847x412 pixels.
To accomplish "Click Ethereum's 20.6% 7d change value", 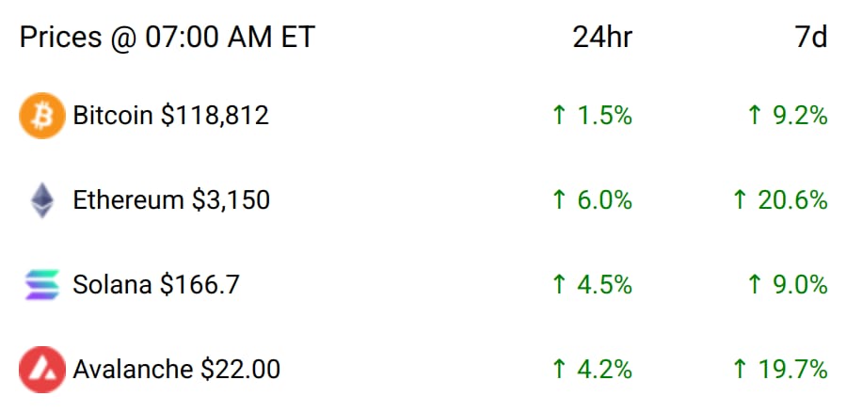I will 792,200.
